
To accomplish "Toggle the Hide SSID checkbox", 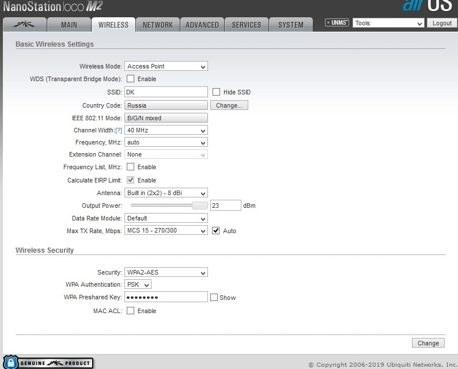I will coord(216,92).
